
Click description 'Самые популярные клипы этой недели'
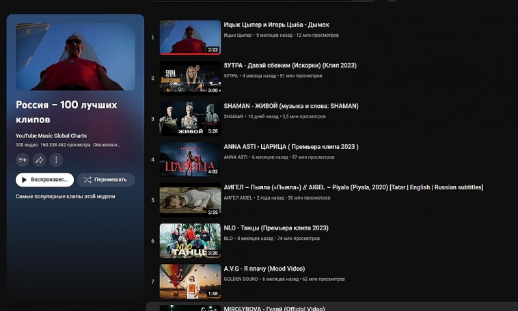66,196
